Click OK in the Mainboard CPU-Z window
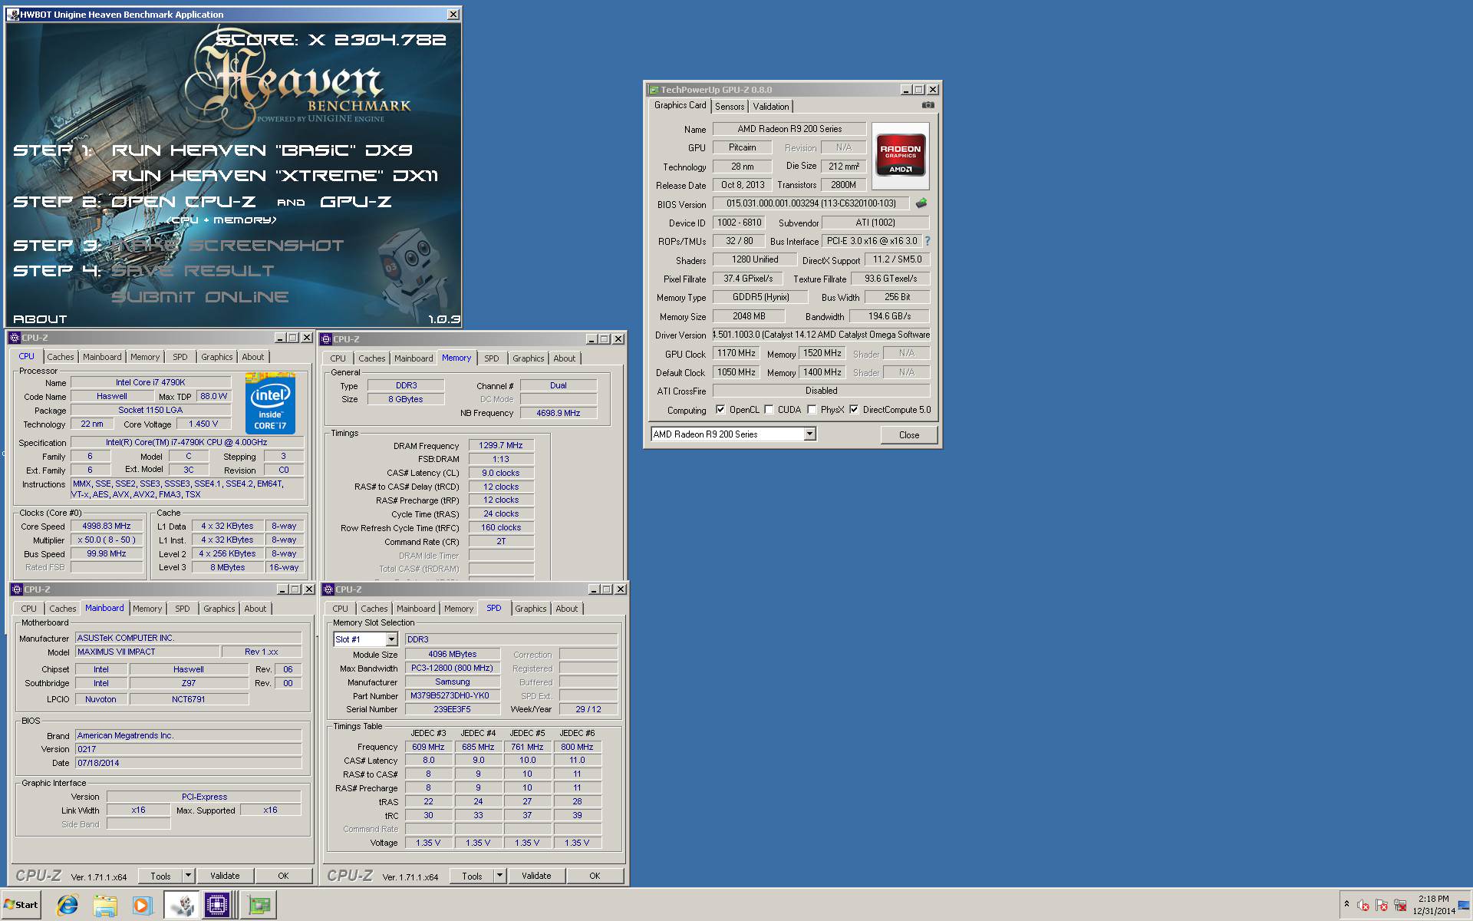The image size is (1473, 921). [x=283, y=876]
